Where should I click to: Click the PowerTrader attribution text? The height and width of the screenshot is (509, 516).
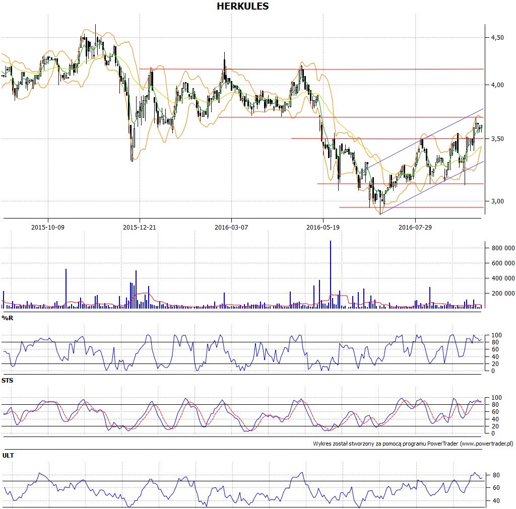(413, 444)
